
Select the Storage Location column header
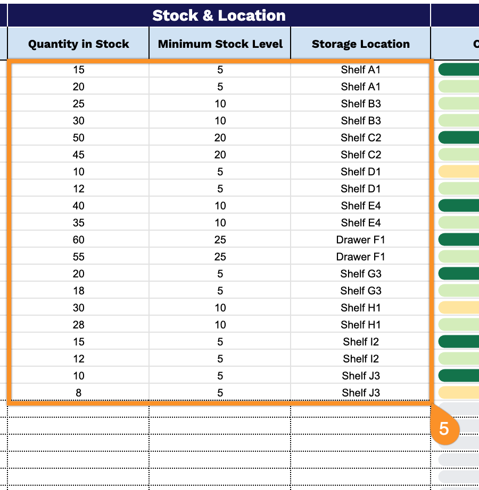[361, 44]
